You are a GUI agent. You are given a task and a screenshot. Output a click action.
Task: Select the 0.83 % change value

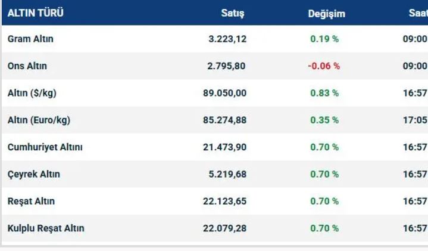click(x=324, y=93)
